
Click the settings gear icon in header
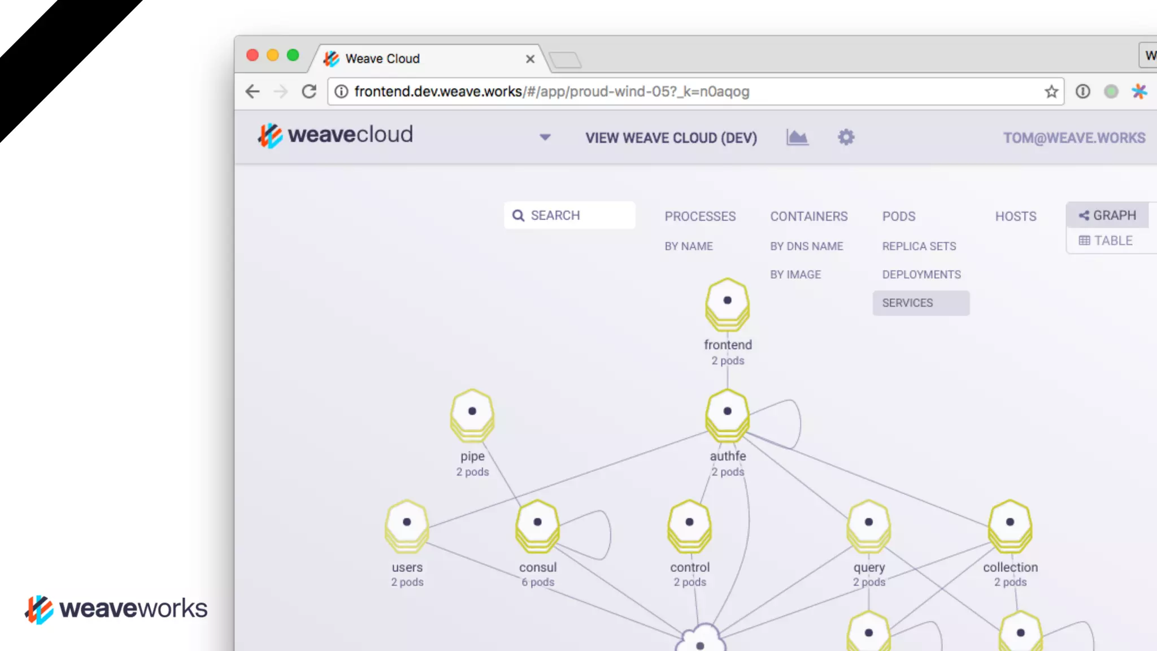[x=846, y=137]
